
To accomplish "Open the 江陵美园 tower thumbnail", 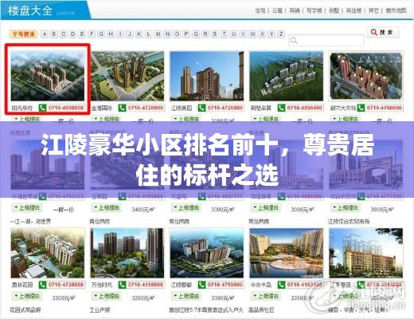I will pyautogui.click(x=207, y=76).
